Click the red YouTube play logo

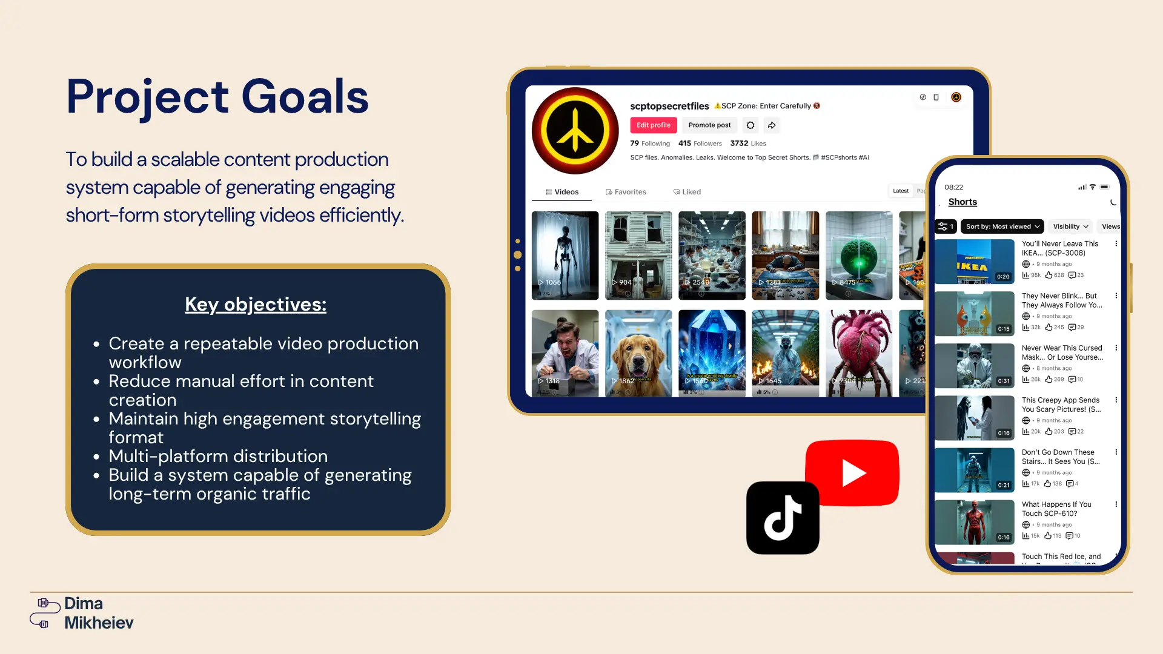point(852,473)
